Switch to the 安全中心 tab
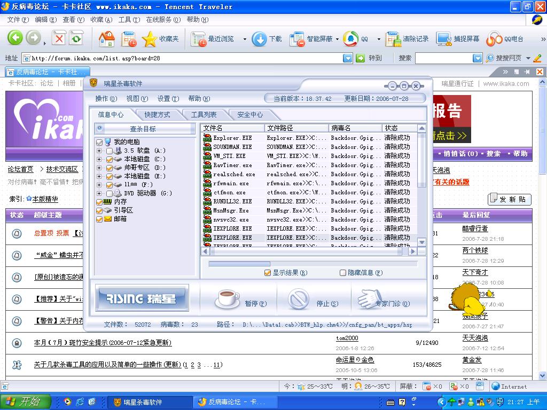Image resolution: width=547 pixels, height=410 pixels. click(x=250, y=115)
